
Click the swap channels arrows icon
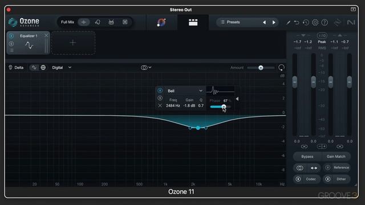(314, 168)
